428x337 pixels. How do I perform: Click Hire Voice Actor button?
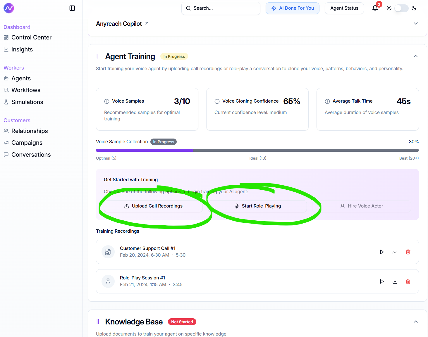[362, 206]
